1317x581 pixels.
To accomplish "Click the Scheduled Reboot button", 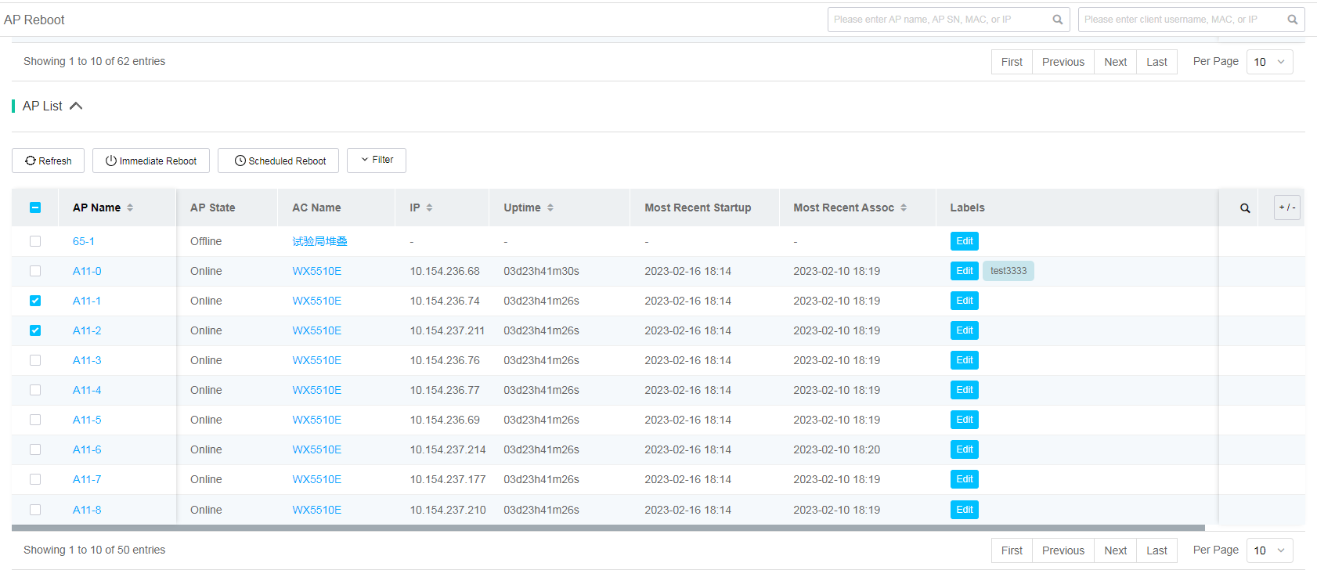I will point(278,161).
